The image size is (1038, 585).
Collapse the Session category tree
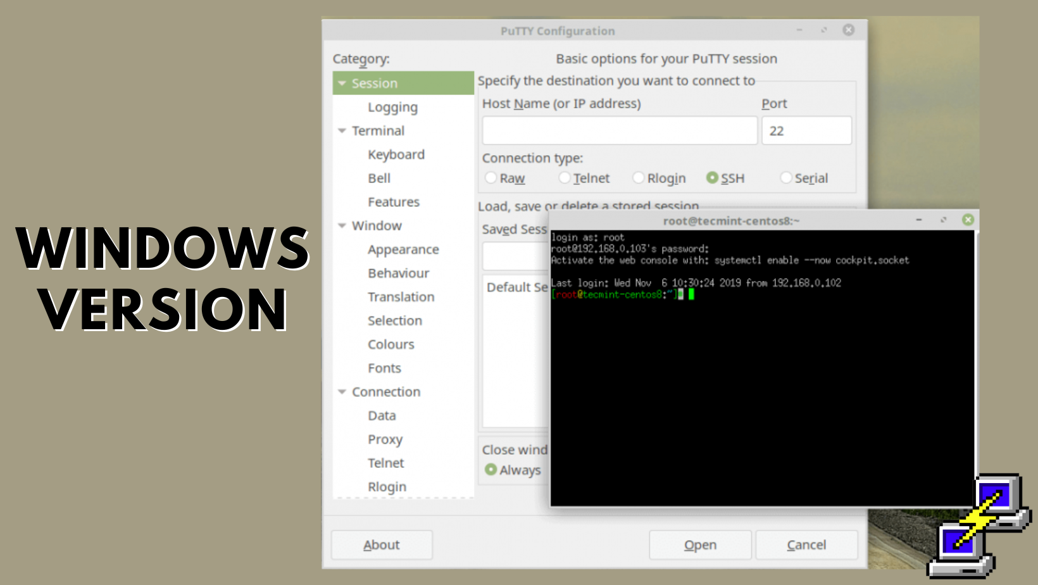coord(342,84)
